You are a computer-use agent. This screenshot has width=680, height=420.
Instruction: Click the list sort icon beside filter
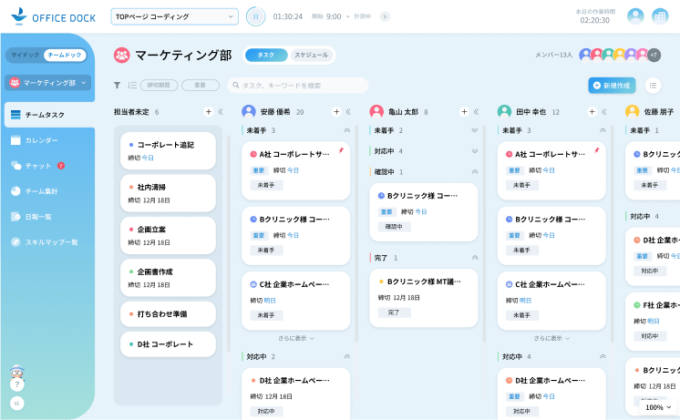coord(133,86)
